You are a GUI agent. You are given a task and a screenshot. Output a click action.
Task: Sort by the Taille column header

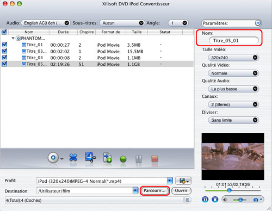[x=137, y=32]
